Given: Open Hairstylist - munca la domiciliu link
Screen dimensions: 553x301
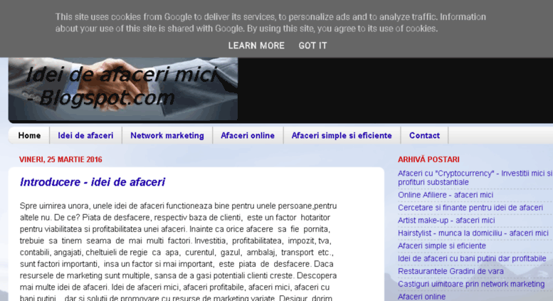Looking at the screenshot, I should [x=473, y=233].
